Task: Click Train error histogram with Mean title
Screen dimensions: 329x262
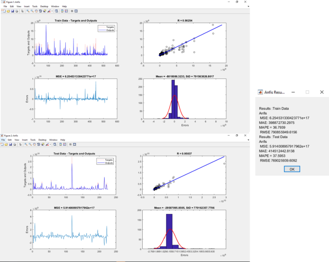Action: 184,99
